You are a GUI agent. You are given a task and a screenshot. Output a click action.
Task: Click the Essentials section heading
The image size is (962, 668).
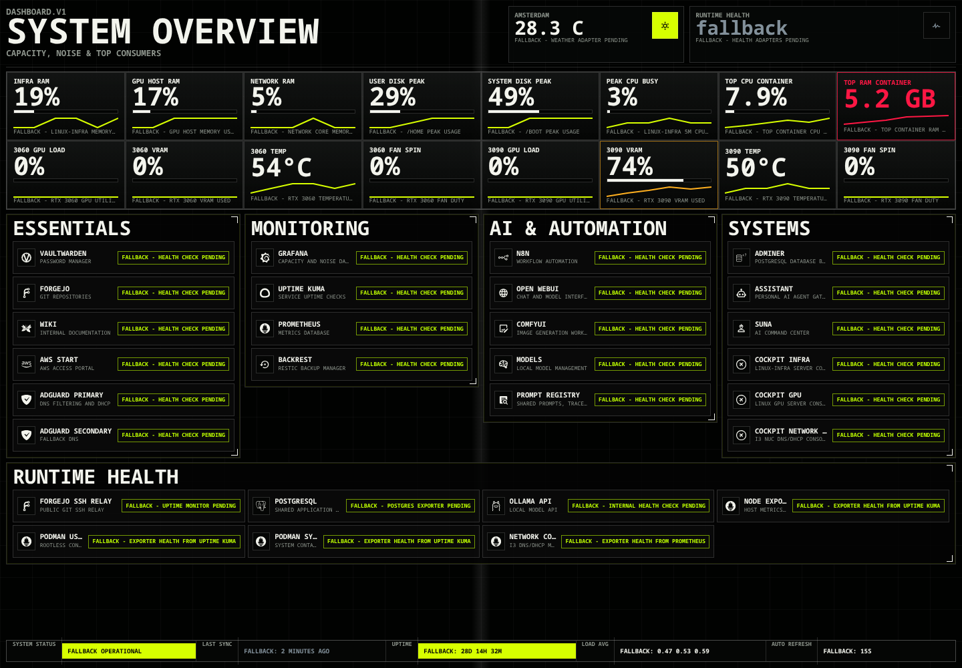click(x=72, y=228)
